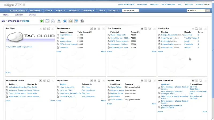Open the calendar icon in Home toolbar
This screenshot has width=214, height=120.
click(x=47, y=21)
